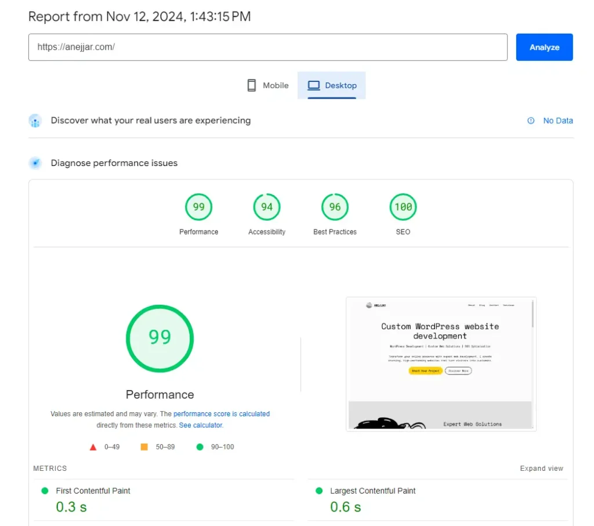Click the Diagnose performance issues icon

pyautogui.click(x=35, y=163)
